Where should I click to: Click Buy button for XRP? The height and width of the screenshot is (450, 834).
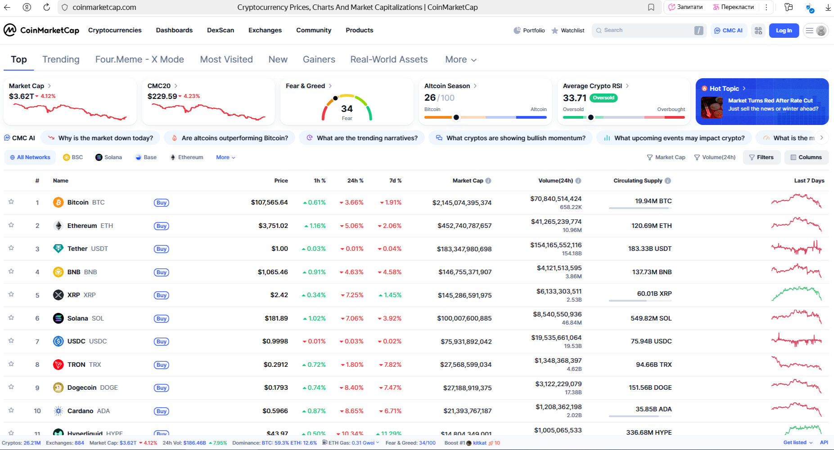[161, 295]
